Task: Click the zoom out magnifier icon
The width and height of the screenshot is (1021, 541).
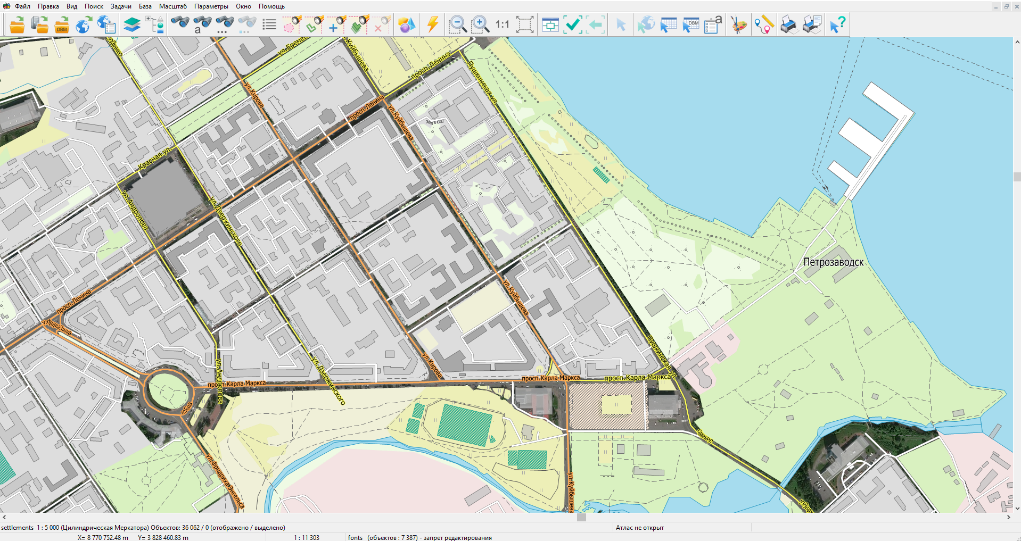Action: [457, 24]
